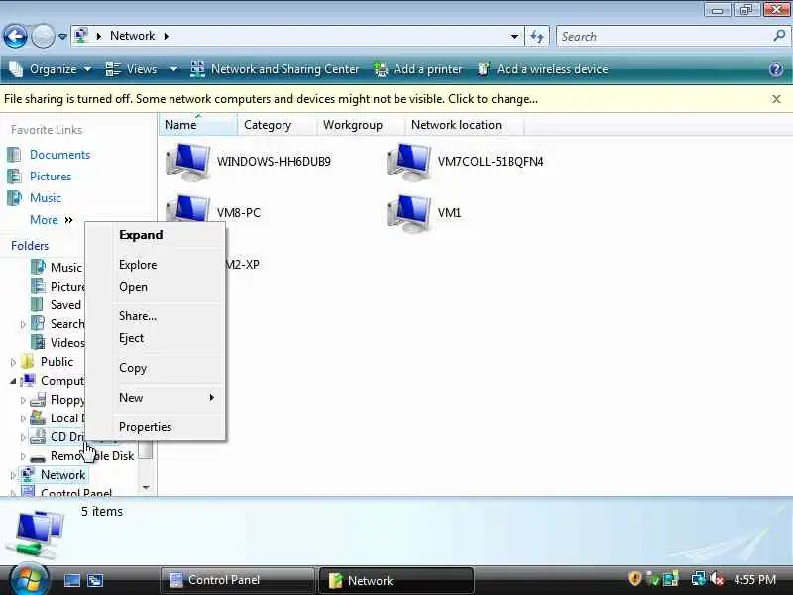Choose Explore from context menu
The width and height of the screenshot is (793, 595).
tap(138, 265)
